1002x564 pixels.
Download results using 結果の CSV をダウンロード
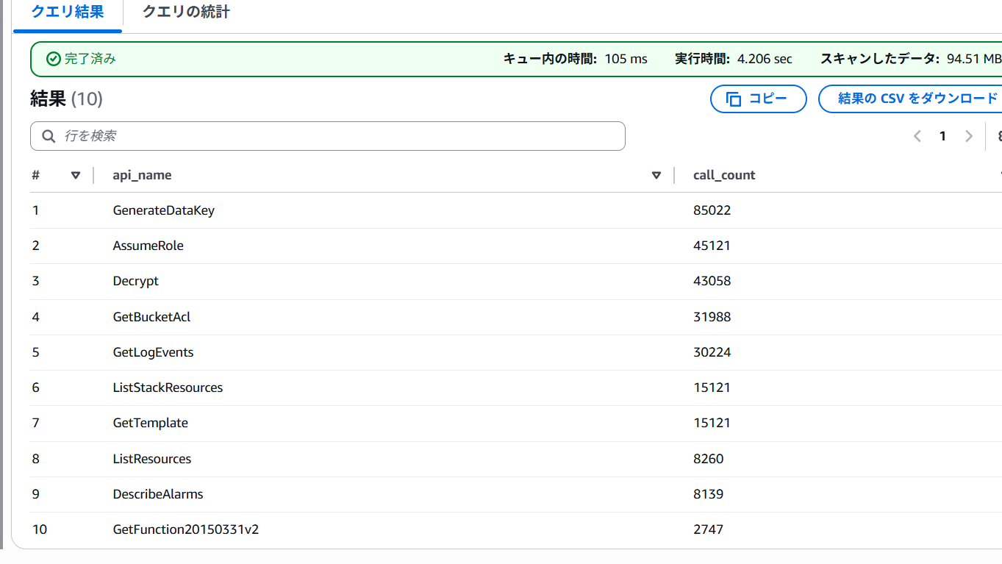(x=917, y=99)
